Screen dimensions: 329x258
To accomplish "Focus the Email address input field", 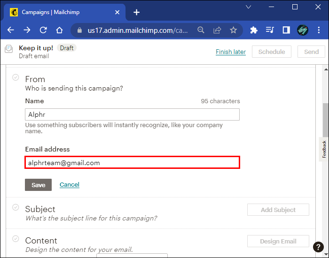I will pyautogui.click(x=132, y=162).
